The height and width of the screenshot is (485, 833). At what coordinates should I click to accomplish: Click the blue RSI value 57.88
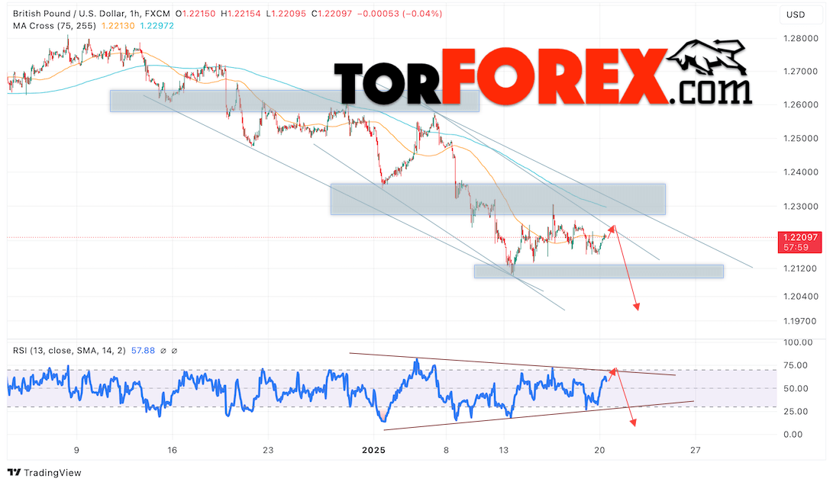143,351
